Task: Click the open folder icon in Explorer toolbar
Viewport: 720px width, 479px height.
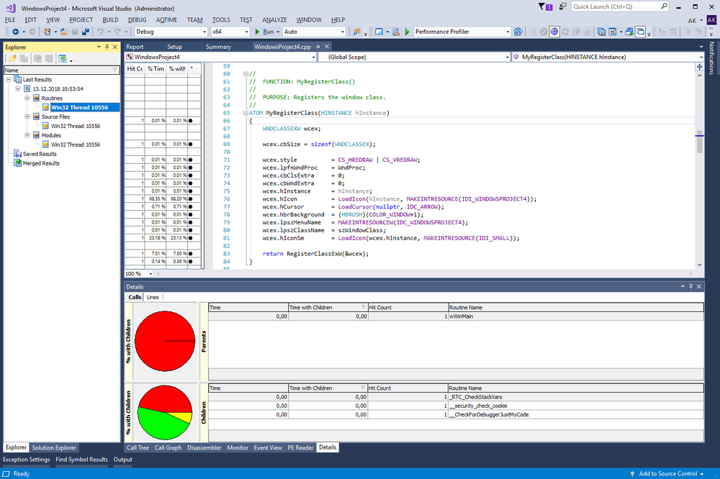Action: [x=12, y=59]
